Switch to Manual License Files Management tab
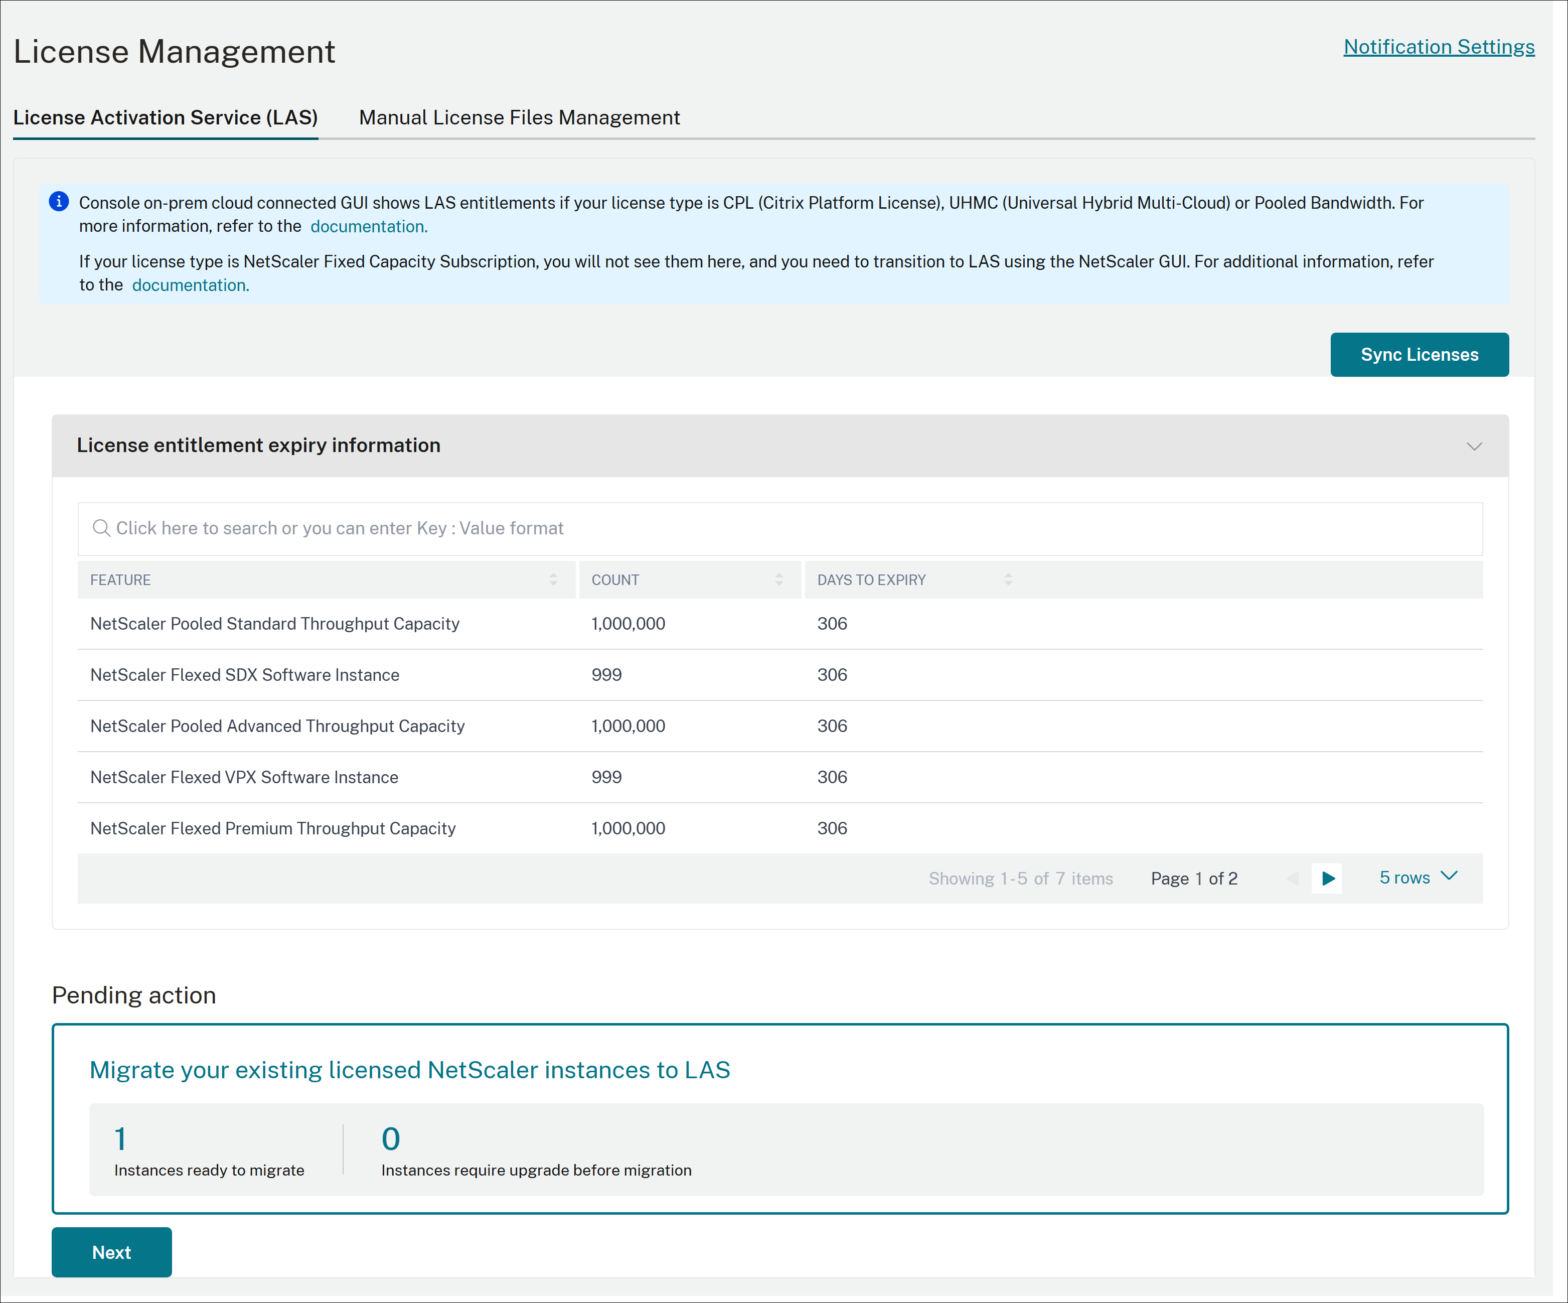Screen dimensions: 1568x1303 [x=520, y=118]
